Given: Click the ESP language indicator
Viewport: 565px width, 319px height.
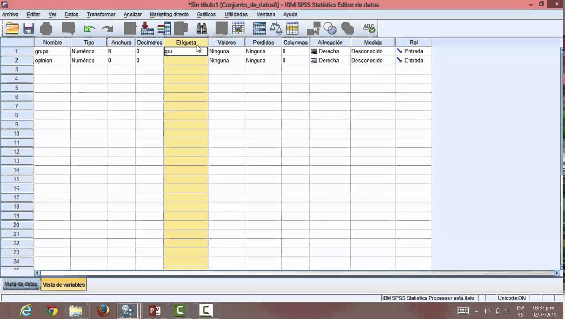Looking at the screenshot, I should [520, 307].
